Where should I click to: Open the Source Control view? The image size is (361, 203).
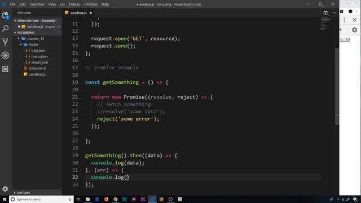point(5,42)
